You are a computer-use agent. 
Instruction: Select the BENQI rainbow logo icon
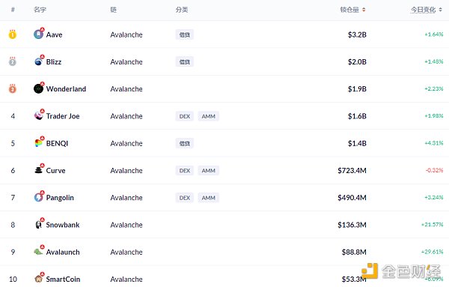(38, 143)
